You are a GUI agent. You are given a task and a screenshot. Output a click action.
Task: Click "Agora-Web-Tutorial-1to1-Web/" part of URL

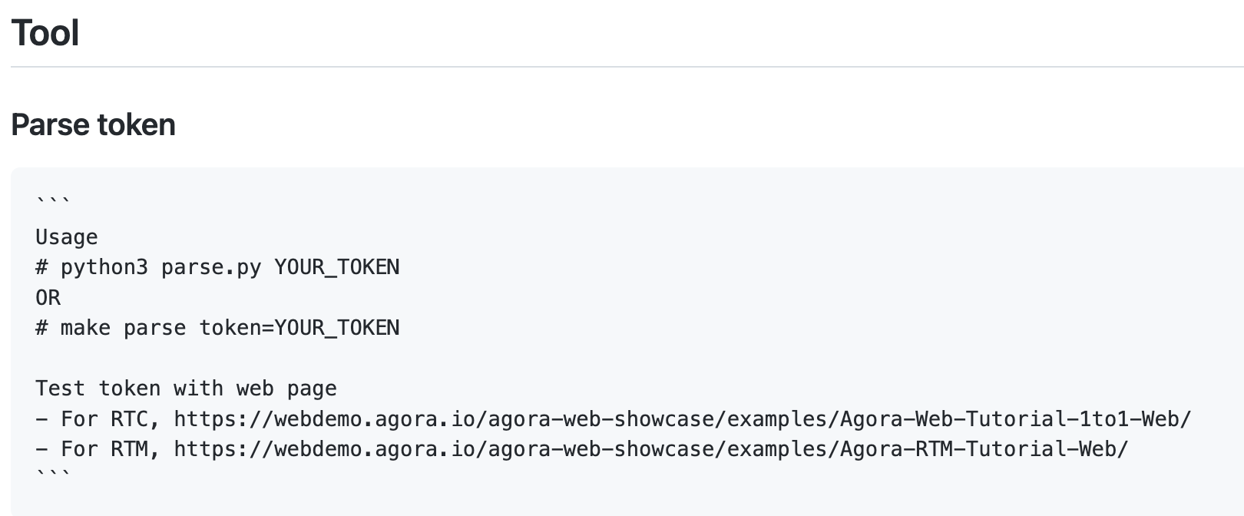[1016, 418]
